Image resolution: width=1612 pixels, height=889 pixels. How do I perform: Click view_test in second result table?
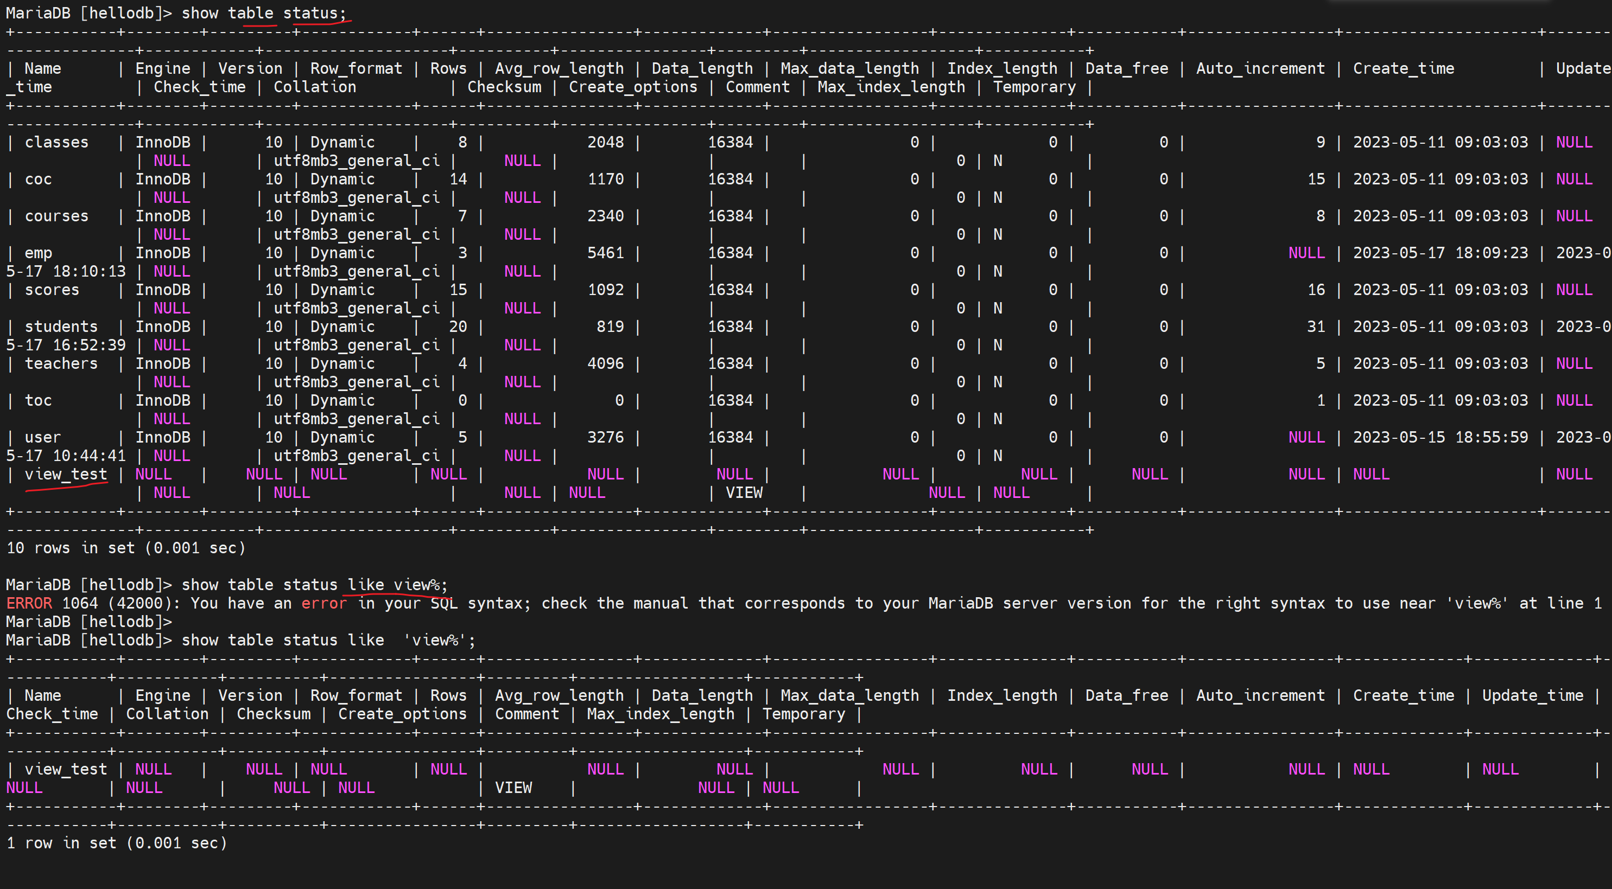coord(66,770)
